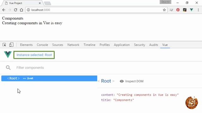Screen dimensions: 202x113
Task: Open the Audits tab
Action: pyautogui.click(x=154, y=45)
